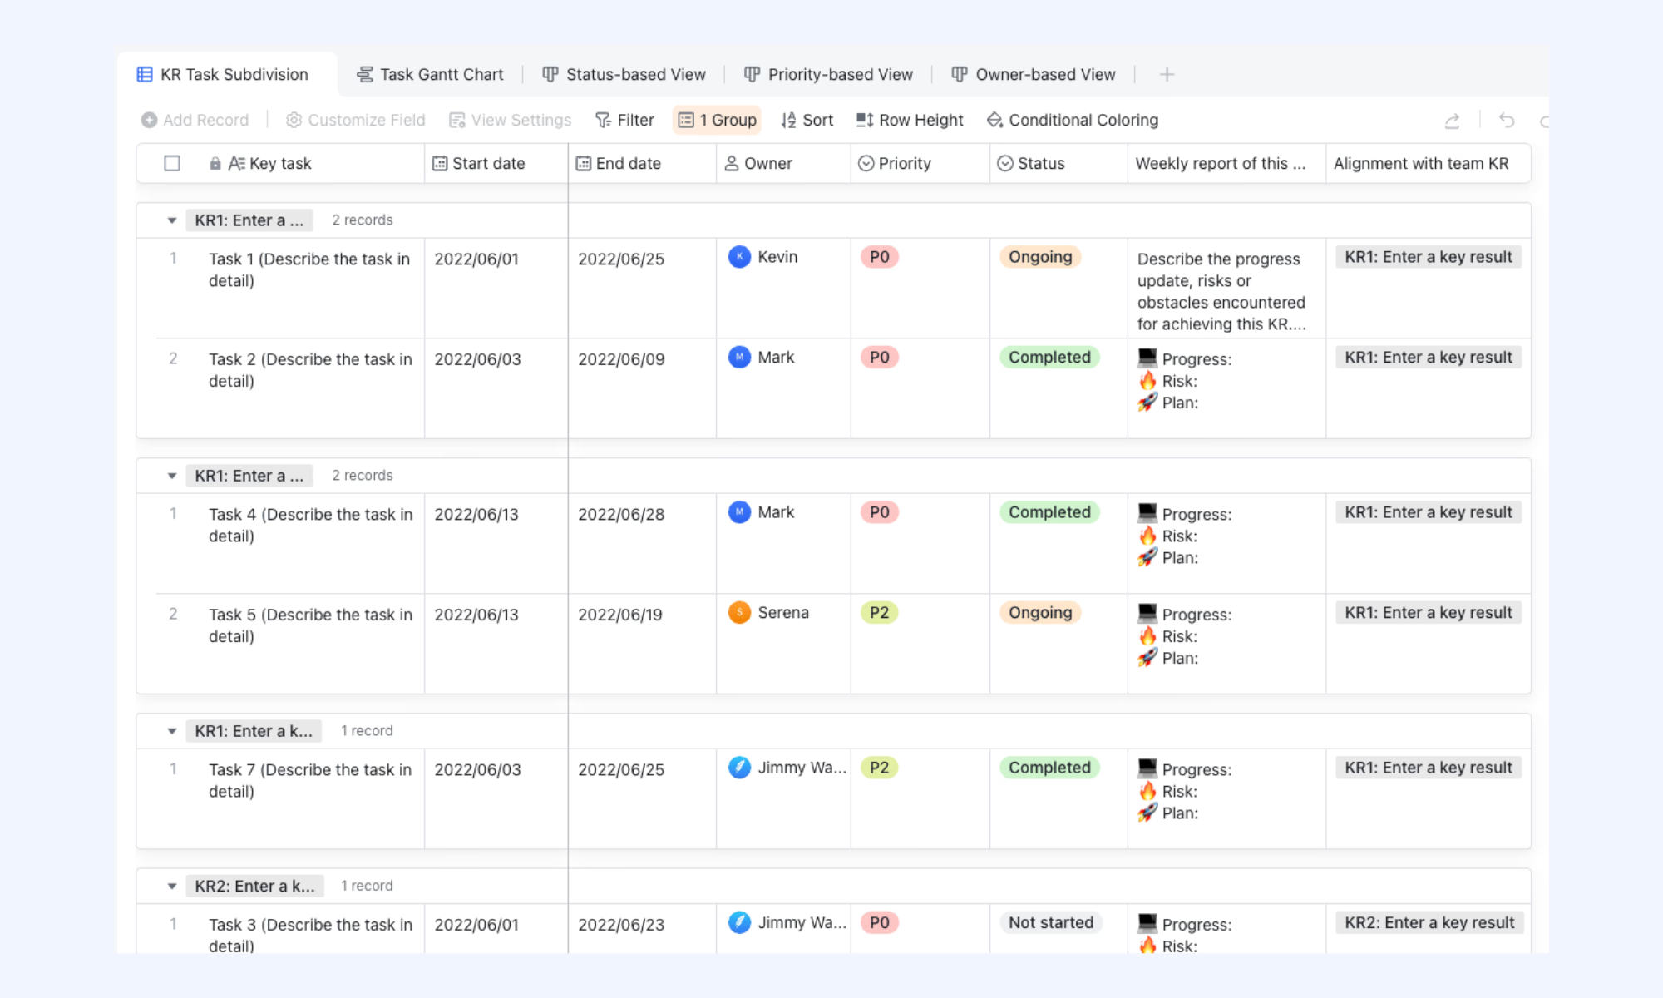1663x998 pixels.
Task: Collapse the KR2 group triangle
Action: pos(172,887)
